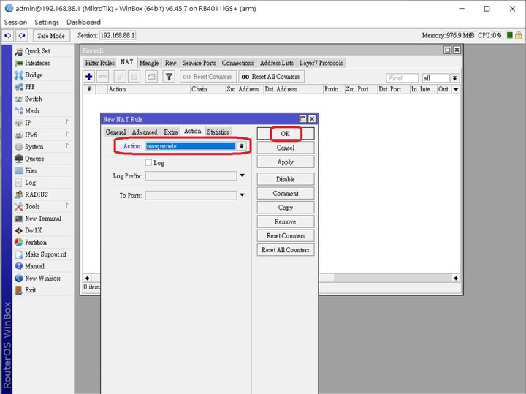The height and width of the screenshot is (394, 526).
Task: Launch New WinBox from sidebar
Action: (43, 279)
